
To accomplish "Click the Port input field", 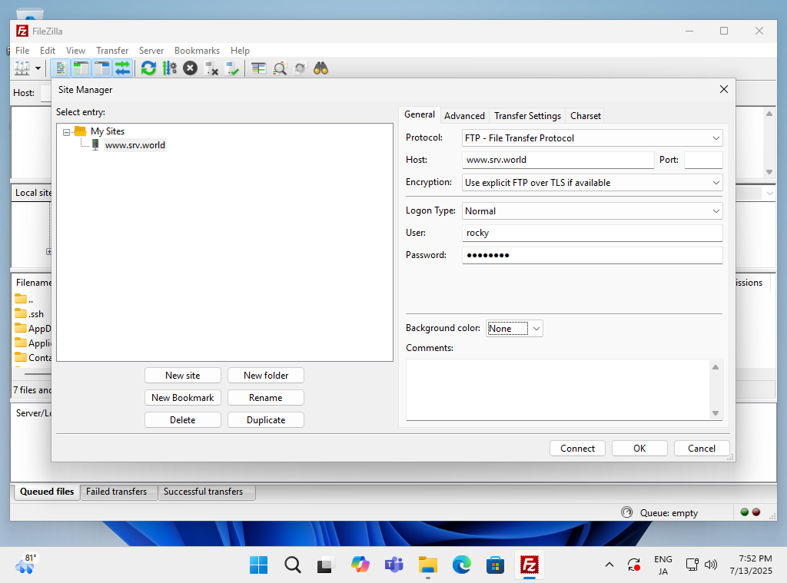I will [x=703, y=160].
